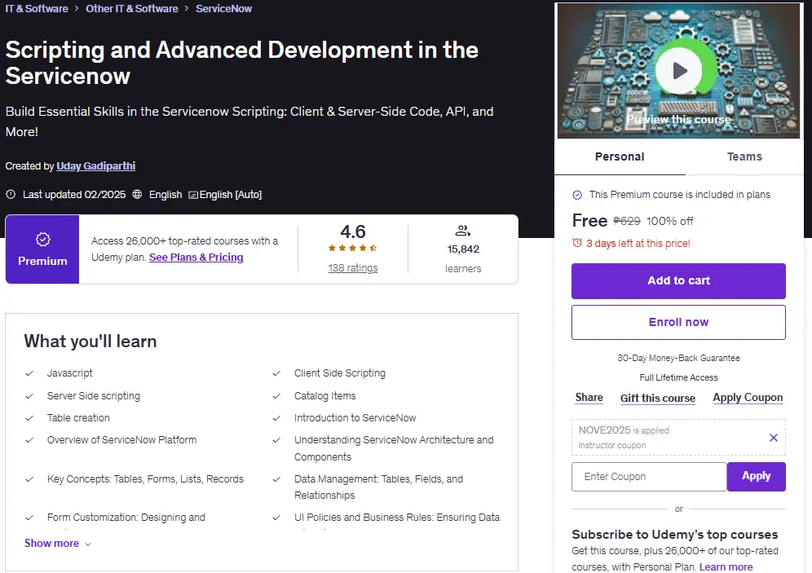Open Learn more about Personal Plan

[726, 566]
